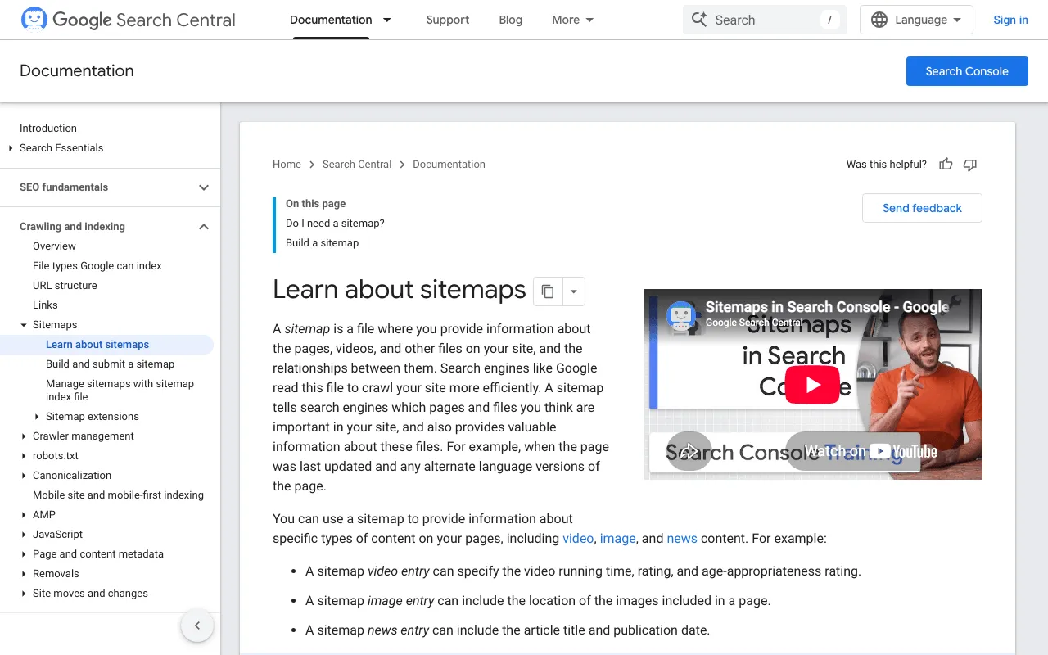
Task: Click the video share arrow icon
Action: click(x=689, y=451)
